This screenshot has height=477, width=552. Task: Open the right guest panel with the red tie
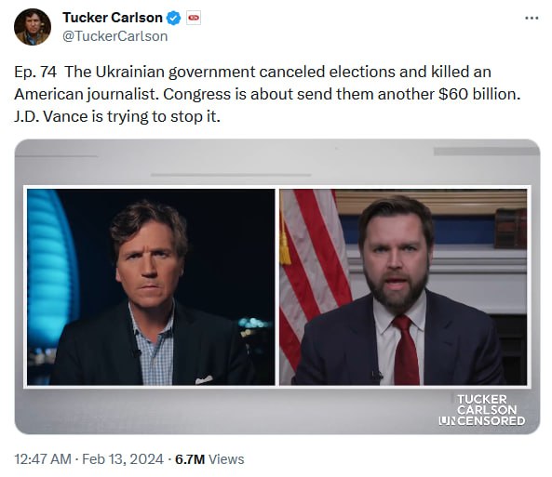pyautogui.click(x=403, y=287)
